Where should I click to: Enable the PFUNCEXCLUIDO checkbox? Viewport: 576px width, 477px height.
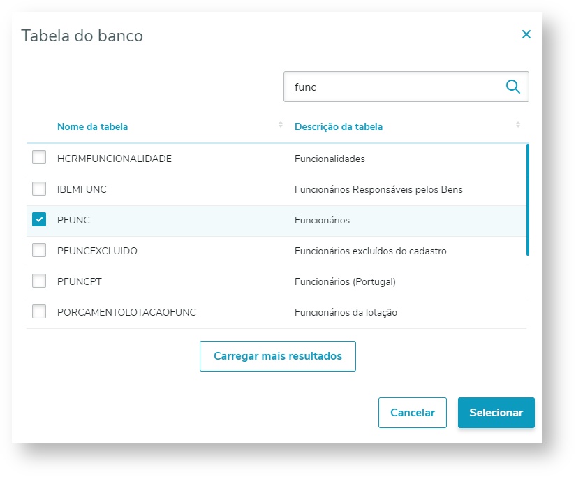point(39,250)
